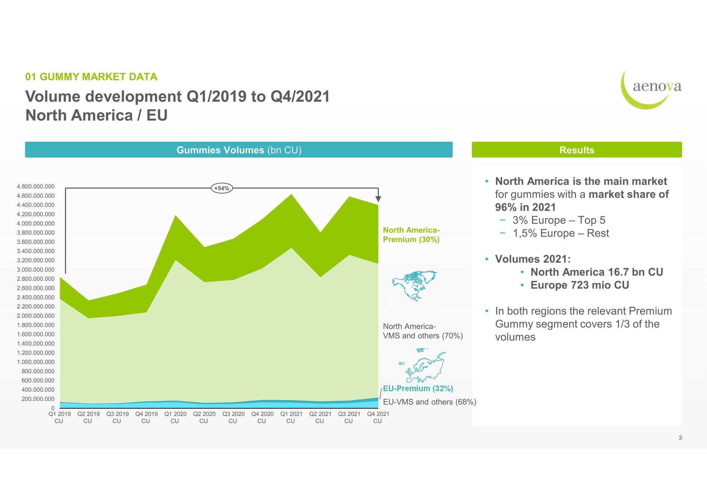Click the 200.000.000 y-axis value
This screenshot has width=707, height=500.
[38, 399]
